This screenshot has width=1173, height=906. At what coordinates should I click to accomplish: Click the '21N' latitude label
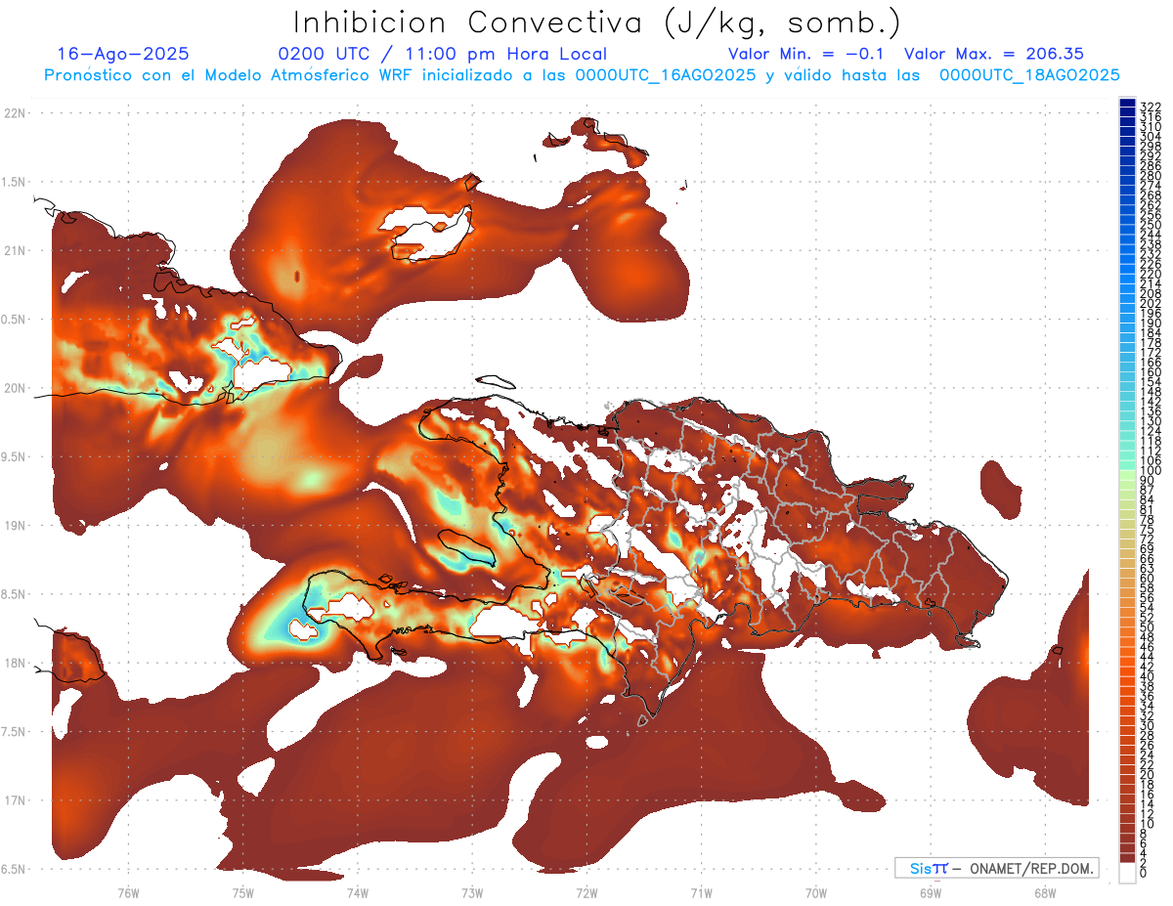(16, 251)
